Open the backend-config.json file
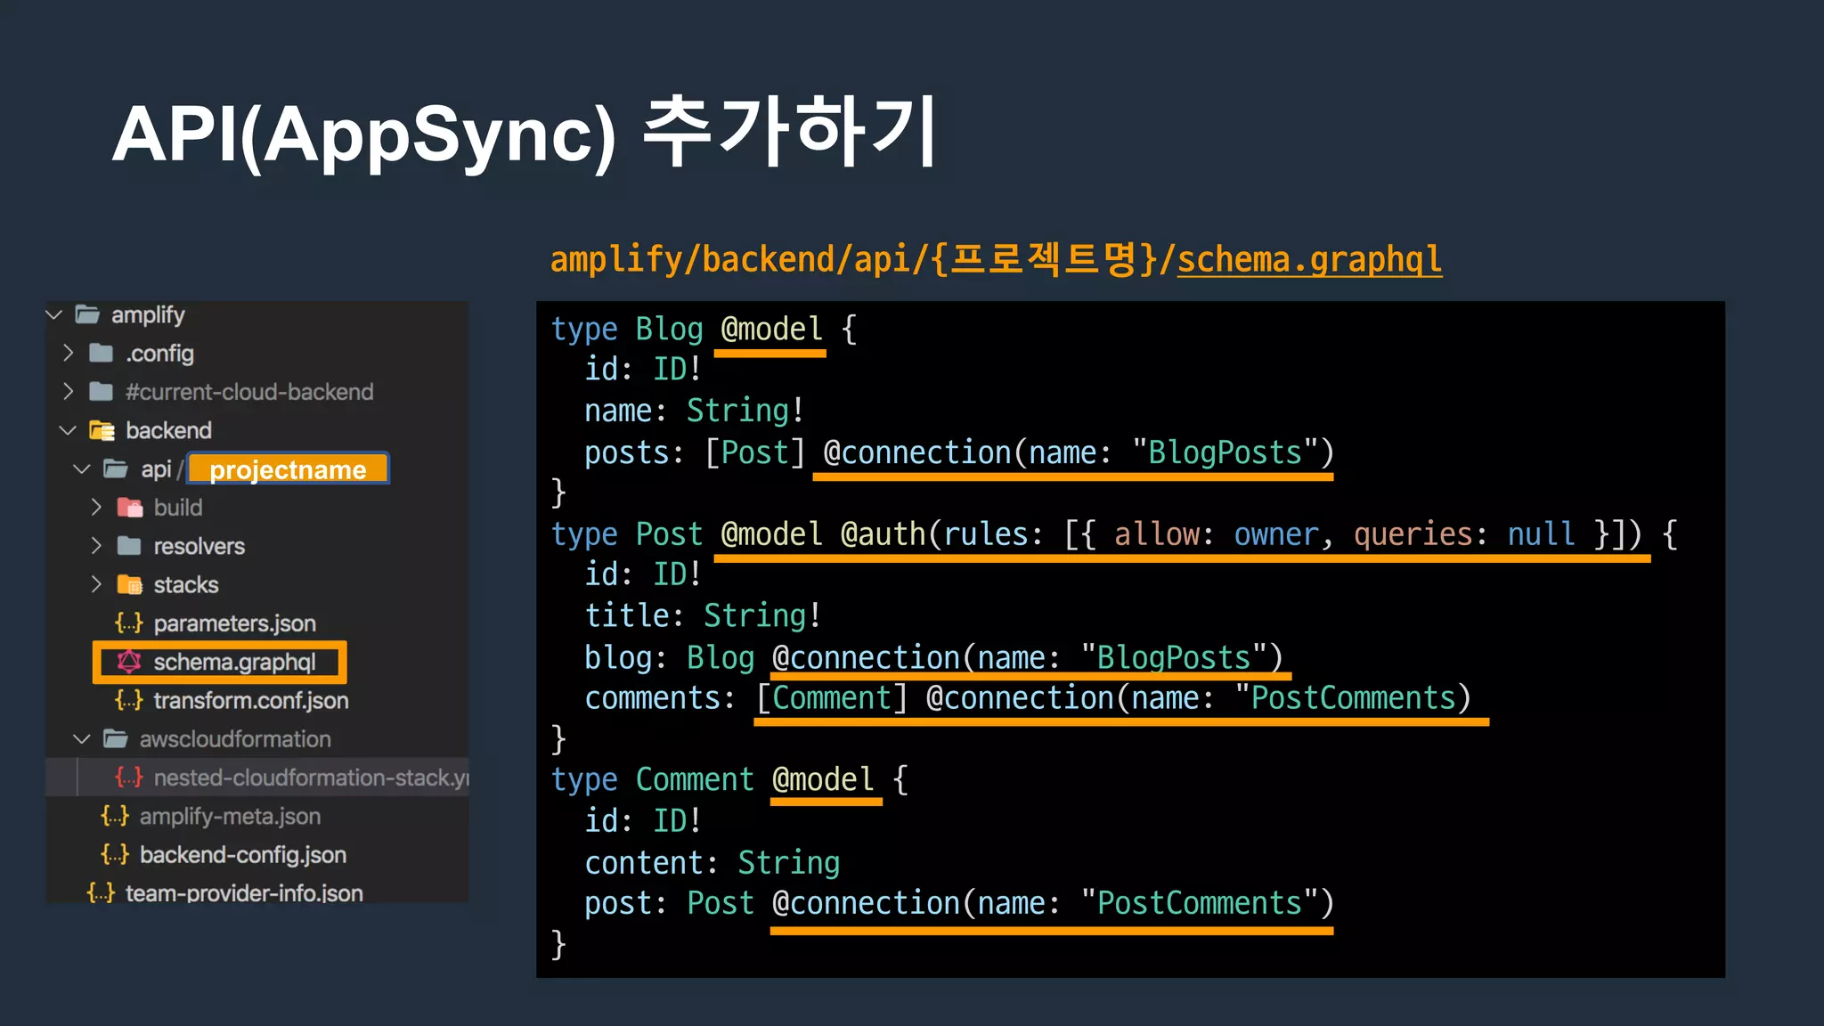Image resolution: width=1824 pixels, height=1026 pixels. pyautogui.click(x=243, y=855)
